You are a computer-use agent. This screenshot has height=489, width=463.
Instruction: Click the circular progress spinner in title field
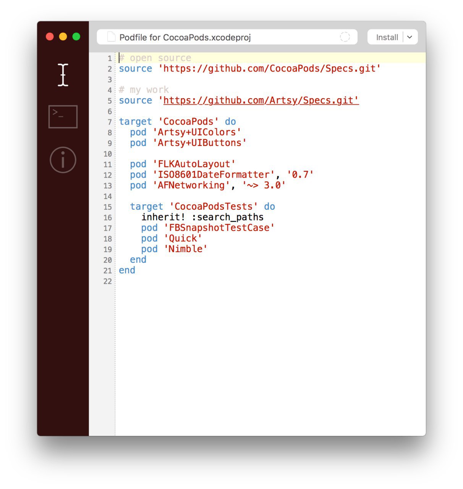[345, 37]
